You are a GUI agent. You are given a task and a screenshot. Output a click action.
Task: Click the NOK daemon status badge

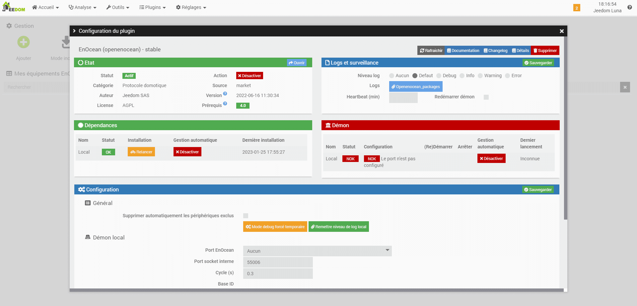[350, 159]
